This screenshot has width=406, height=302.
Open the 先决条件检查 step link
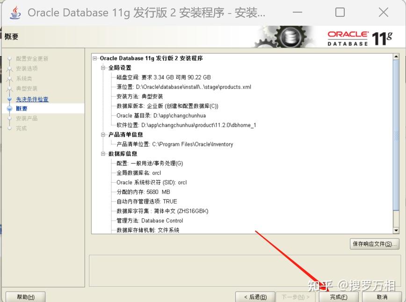click(32, 99)
